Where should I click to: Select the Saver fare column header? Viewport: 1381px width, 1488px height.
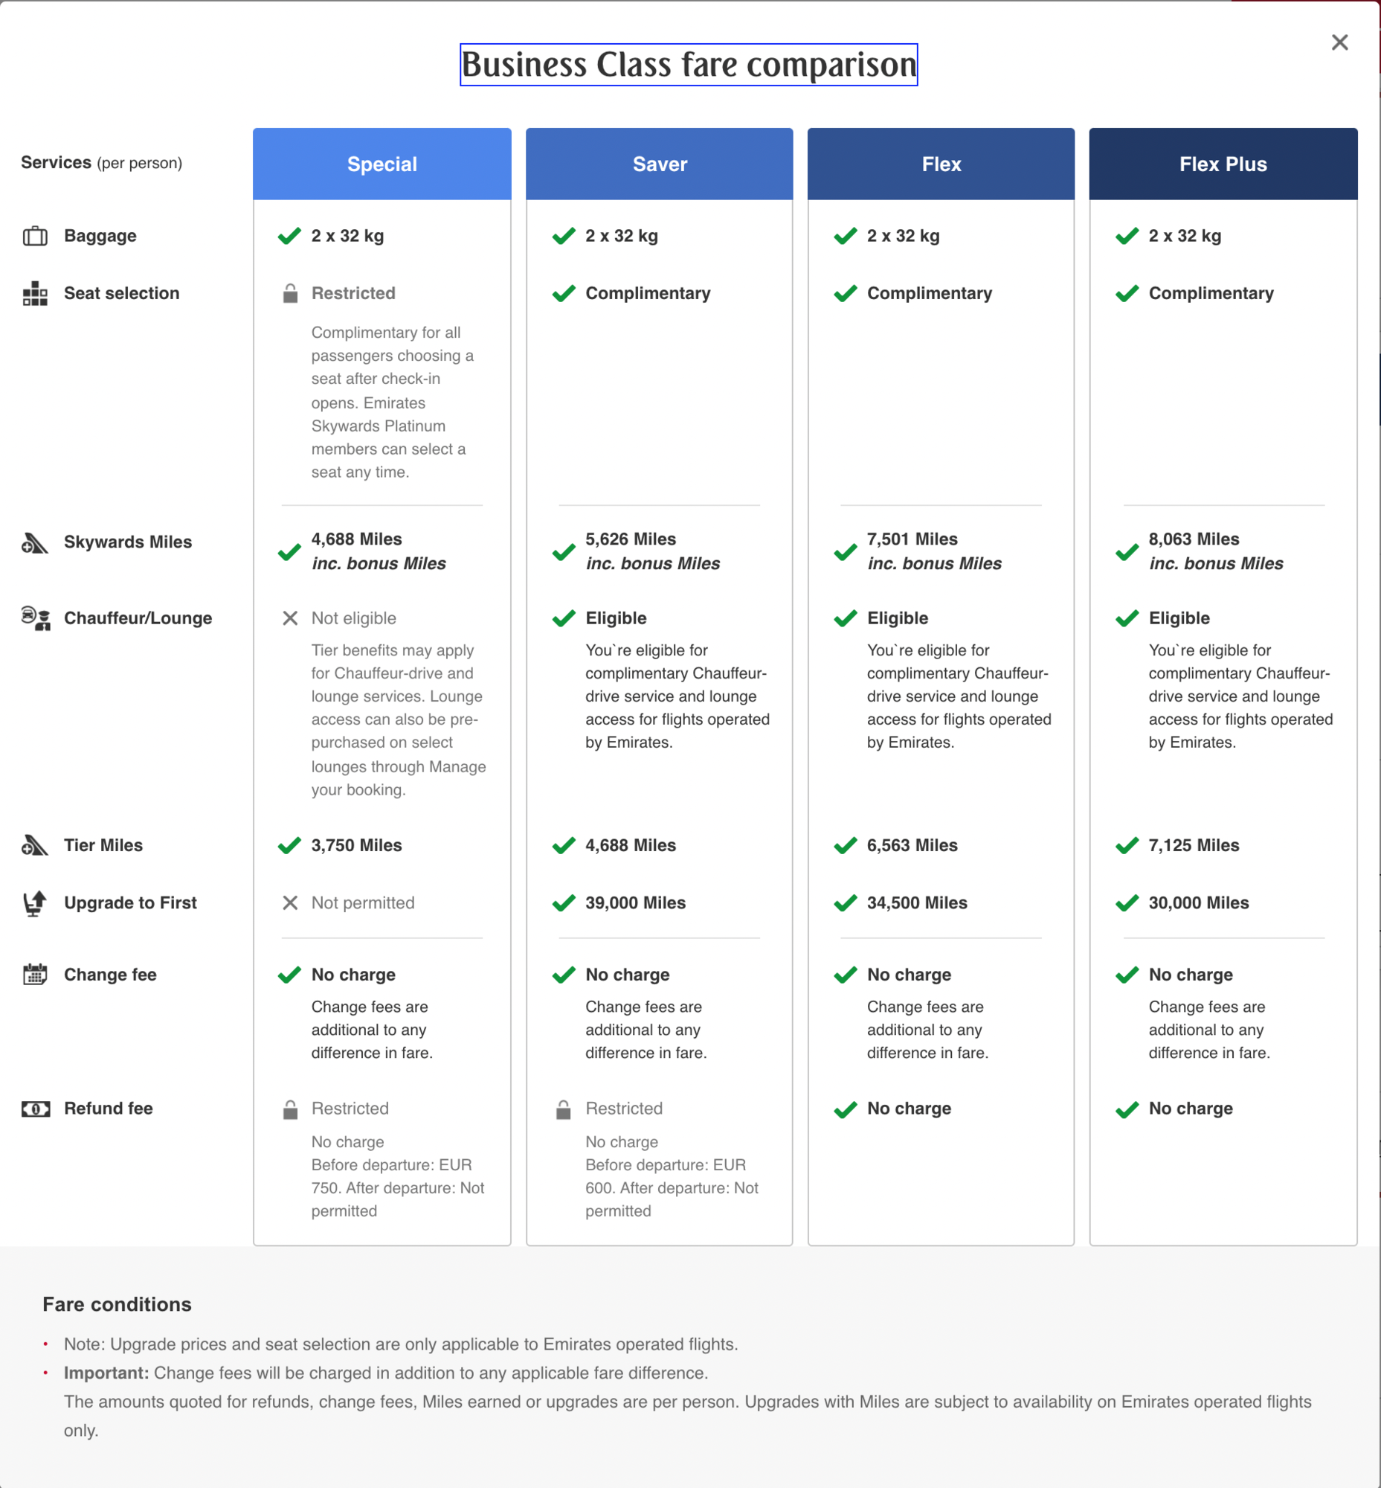(659, 164)
